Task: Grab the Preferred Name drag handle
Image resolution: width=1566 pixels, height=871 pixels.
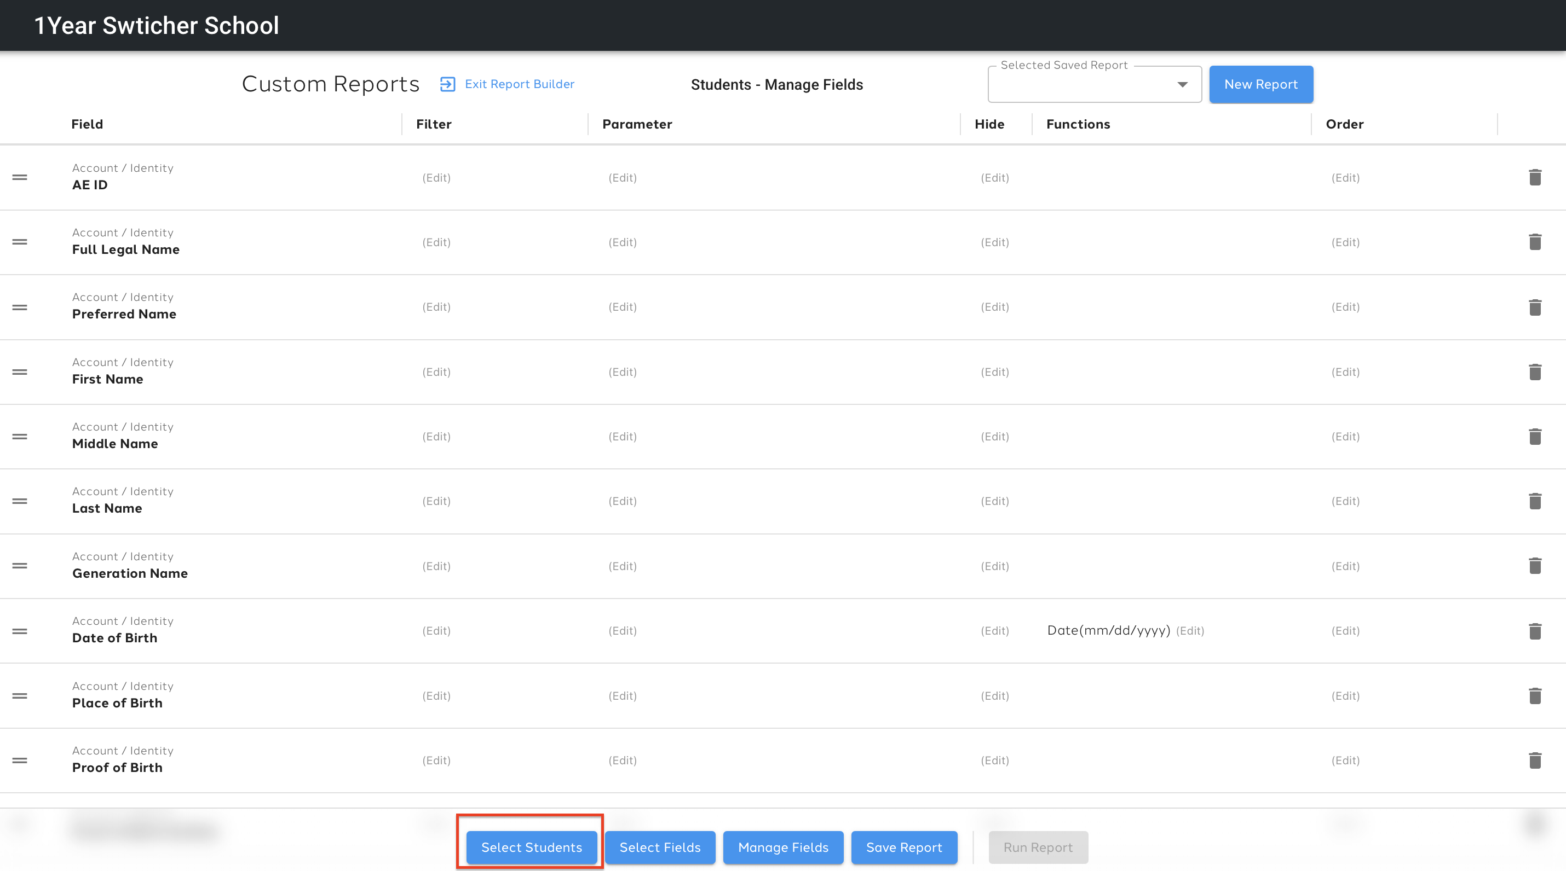Action: (x=20, y=307)
